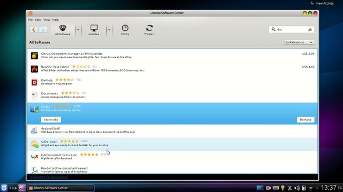343x192 pixels.
Task: Select Reader (active-documentviewer) entry
Action: [x=173, y=169]
